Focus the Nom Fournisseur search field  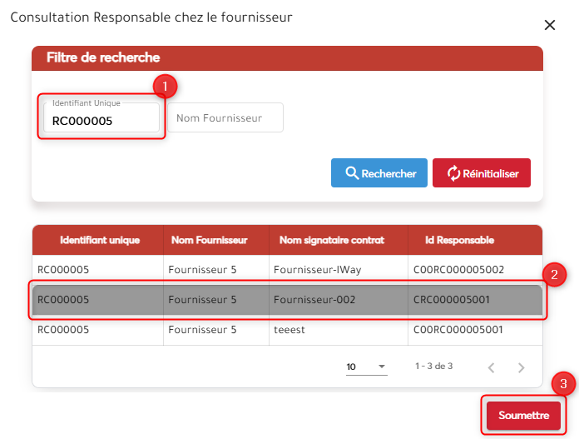225,118
